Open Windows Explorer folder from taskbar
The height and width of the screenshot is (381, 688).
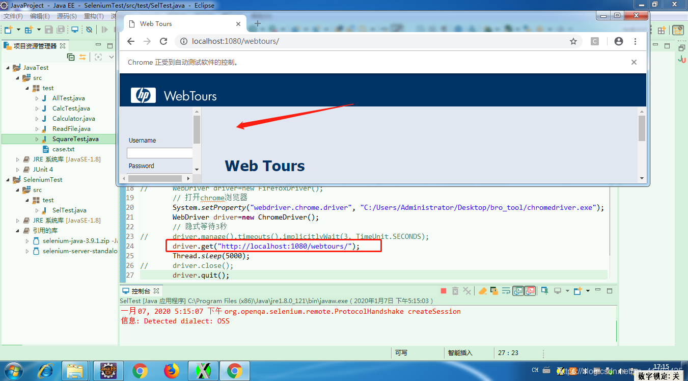(x=75, y=371)
